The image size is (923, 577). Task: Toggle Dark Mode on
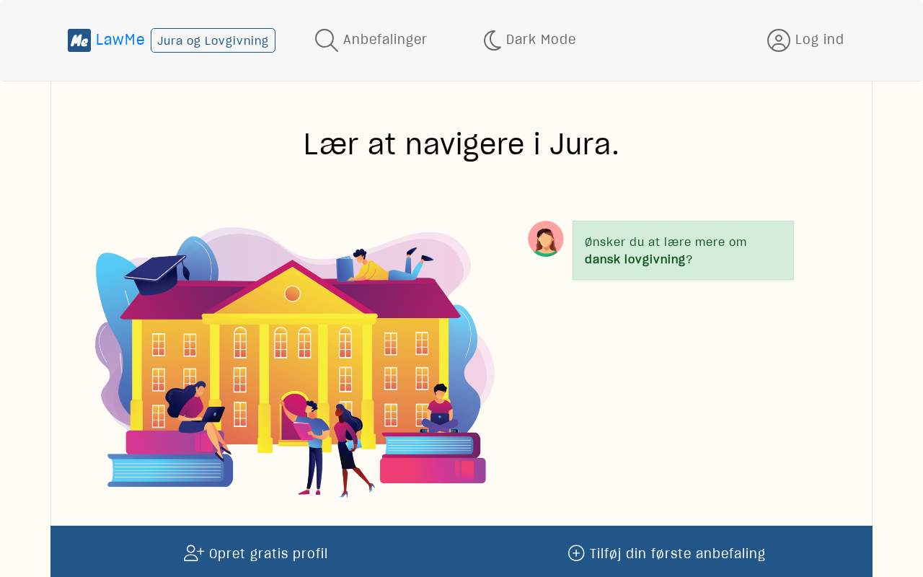pos(529,40)
